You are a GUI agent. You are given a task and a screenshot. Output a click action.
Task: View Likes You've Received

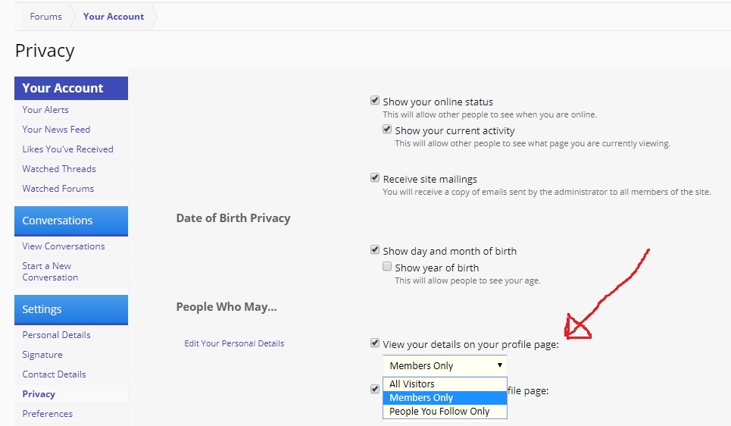67,149
